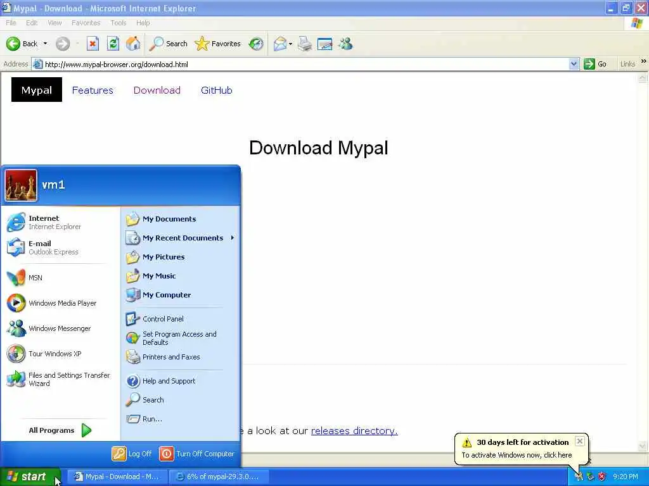Open View menu

coord(55,23)
